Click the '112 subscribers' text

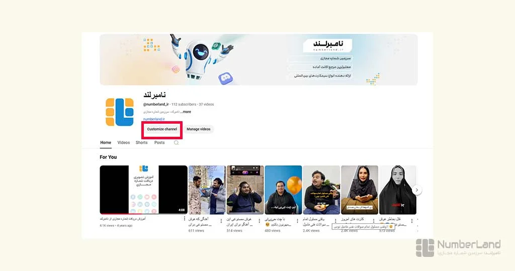tap(184, 104)
